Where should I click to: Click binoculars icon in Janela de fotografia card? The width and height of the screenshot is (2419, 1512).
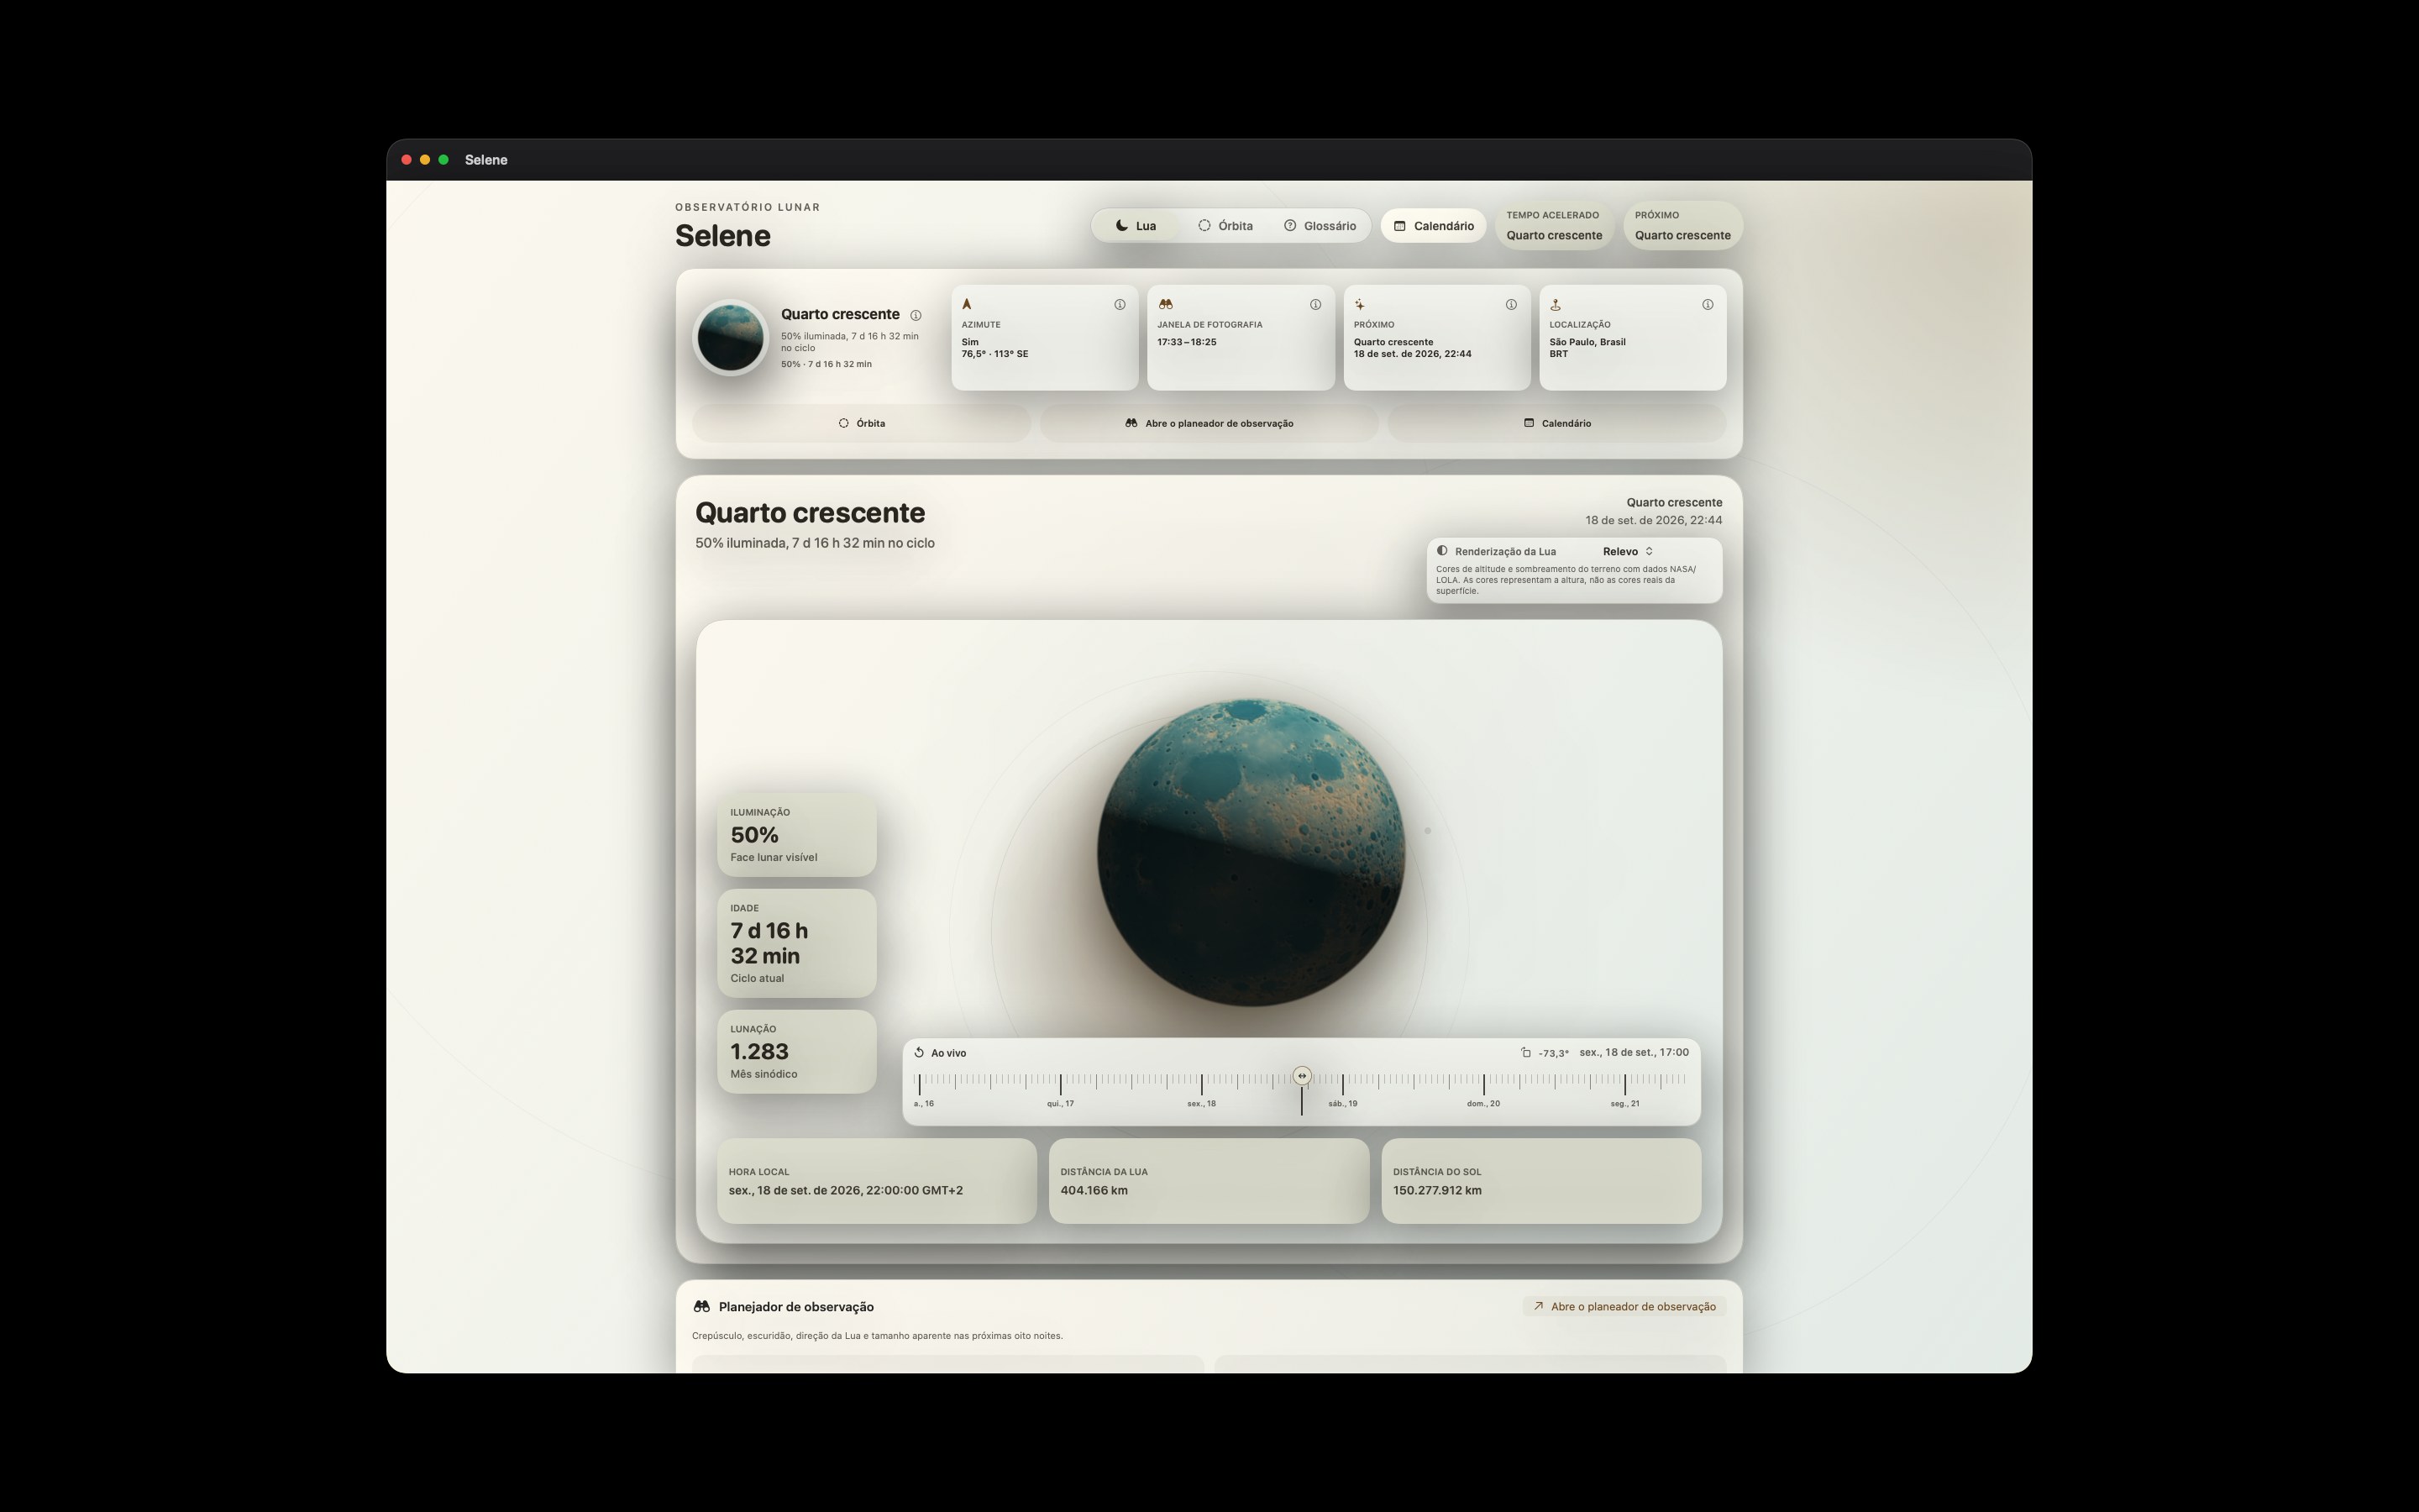(x=1164, y=304)
